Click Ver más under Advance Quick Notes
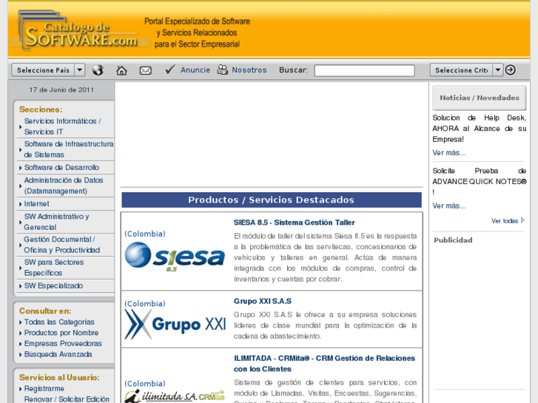Image resolution: width=538 pixels, height=403 pixels. click(x=448, y=206)
